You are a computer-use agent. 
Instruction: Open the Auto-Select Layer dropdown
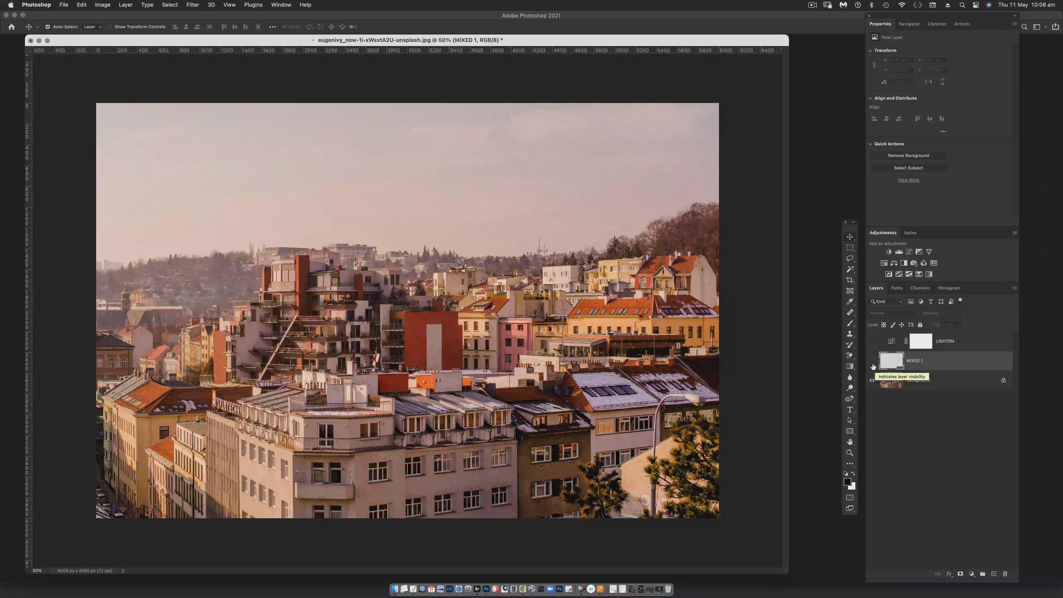click(x=92, y=27)
